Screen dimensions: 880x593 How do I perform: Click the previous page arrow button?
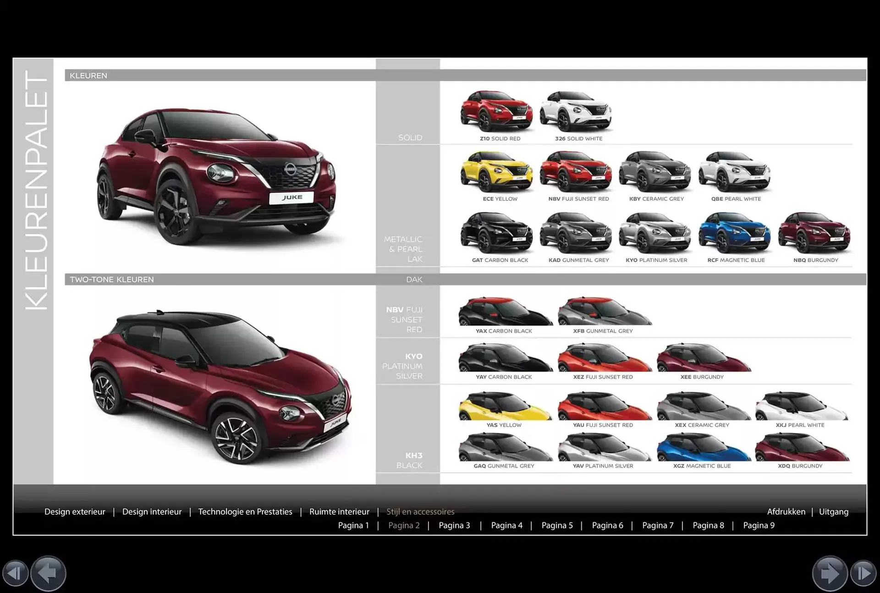[49, 573]
